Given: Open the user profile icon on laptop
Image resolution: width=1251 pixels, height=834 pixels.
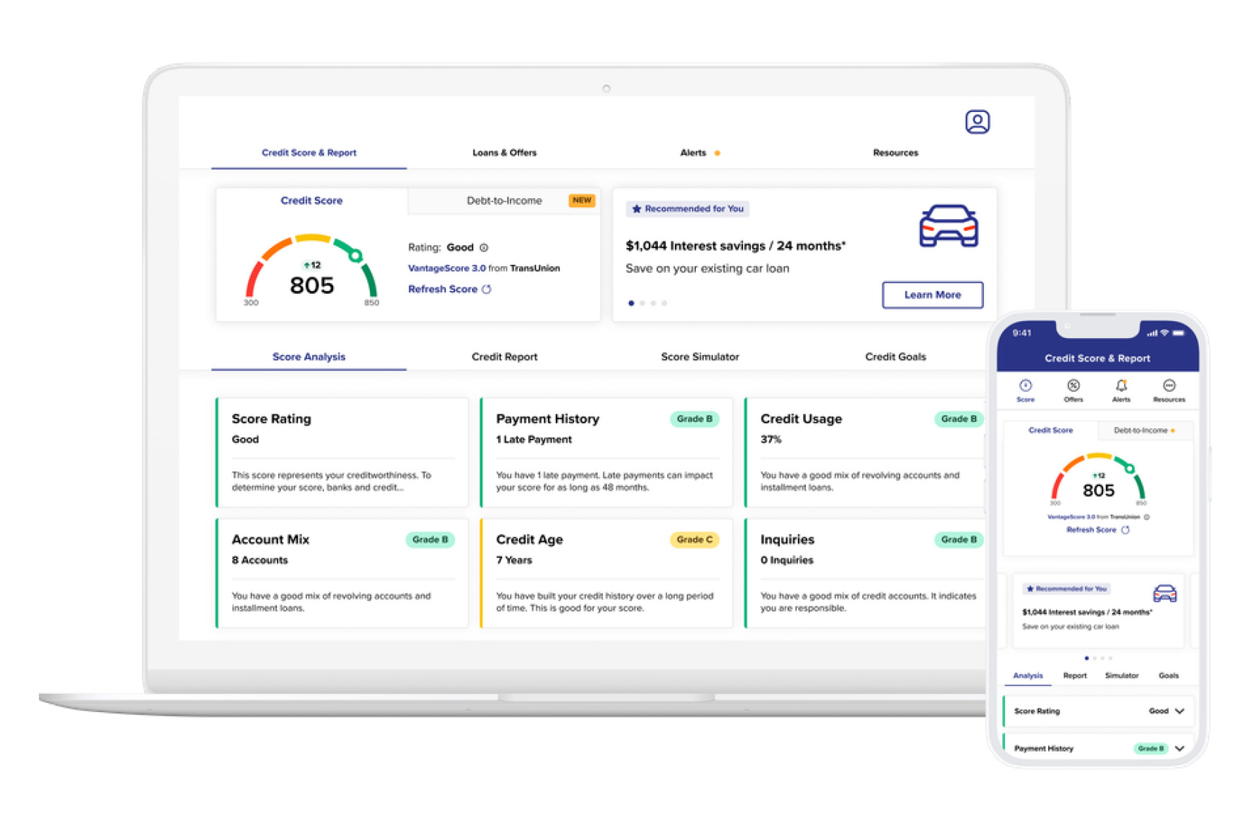Looking at the screenshot, I should point(977,122).
